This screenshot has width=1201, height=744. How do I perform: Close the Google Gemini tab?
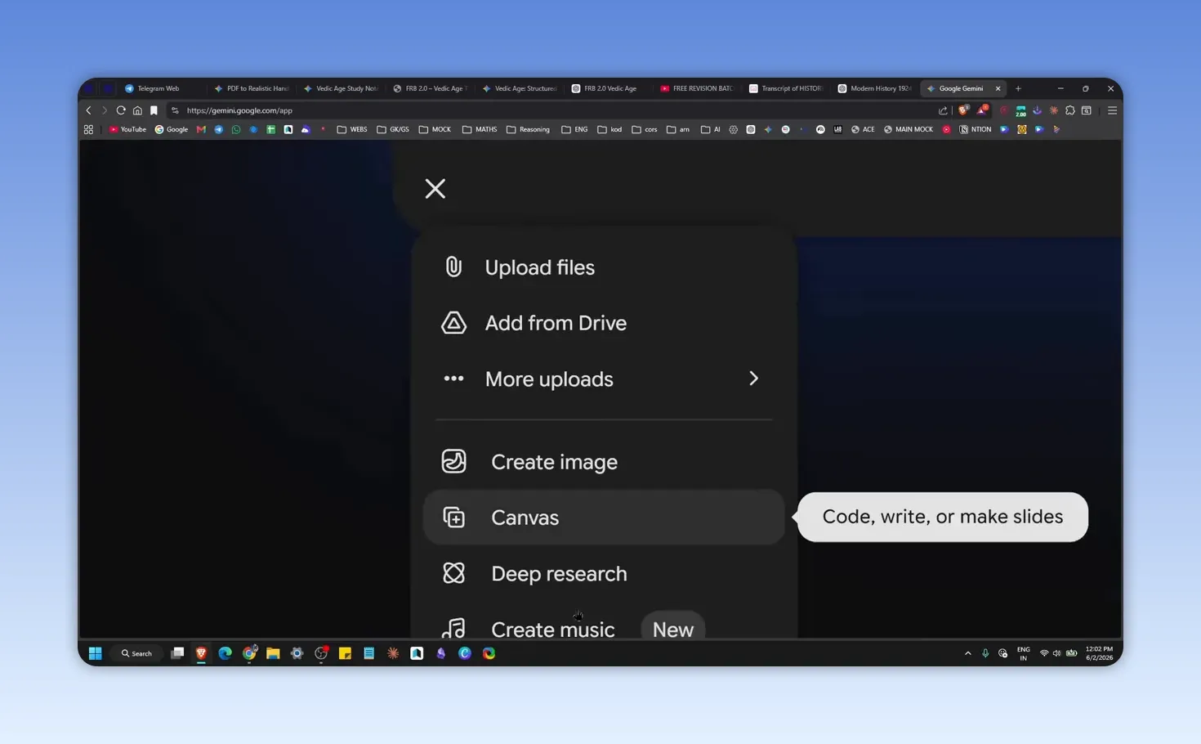(x=998, y=88)
